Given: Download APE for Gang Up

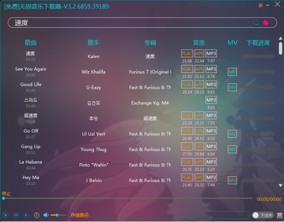Looking at the screenshot, I should (x=199, y=146).
